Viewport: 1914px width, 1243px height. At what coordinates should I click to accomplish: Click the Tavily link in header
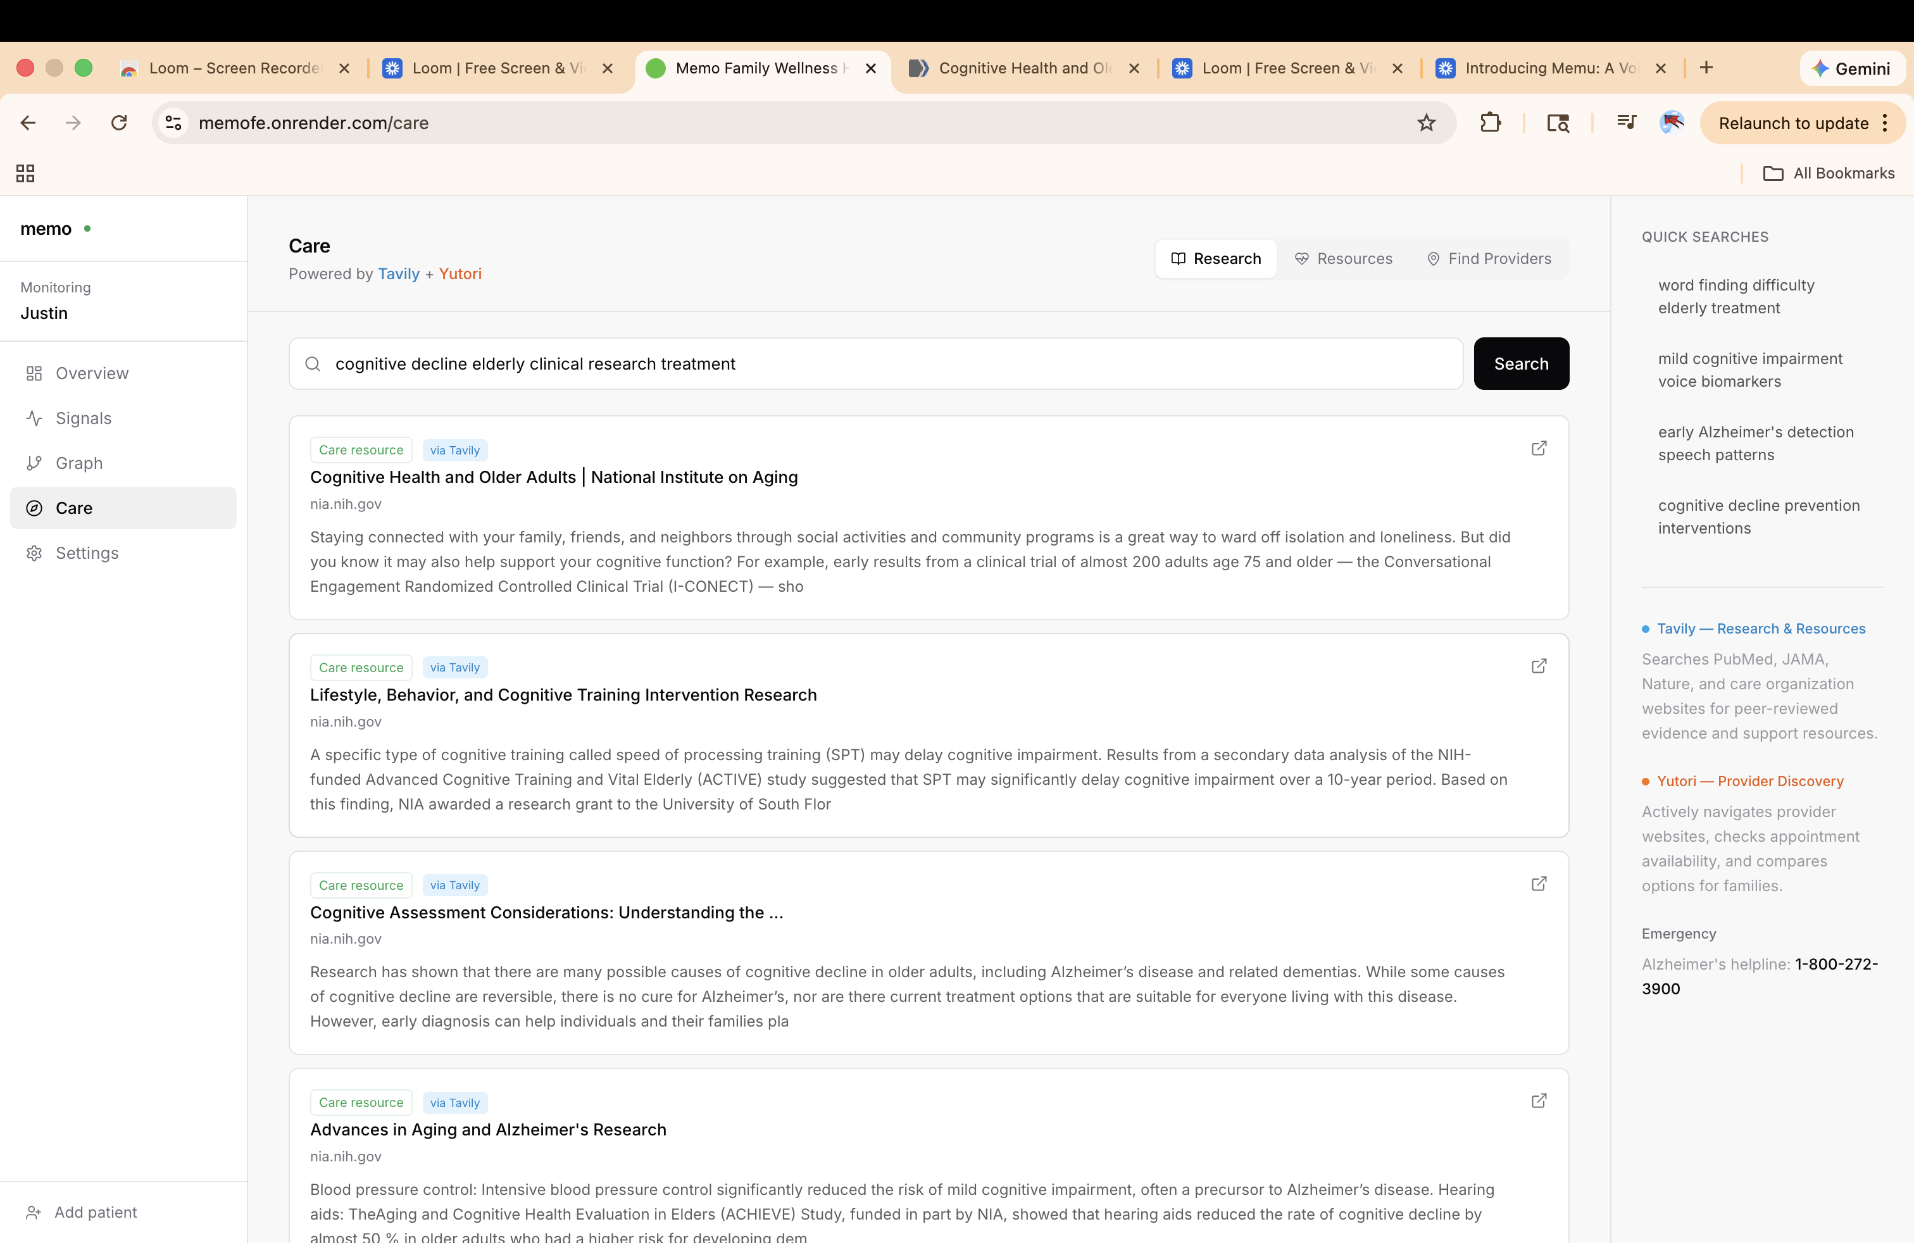click(x=398, y=274)
